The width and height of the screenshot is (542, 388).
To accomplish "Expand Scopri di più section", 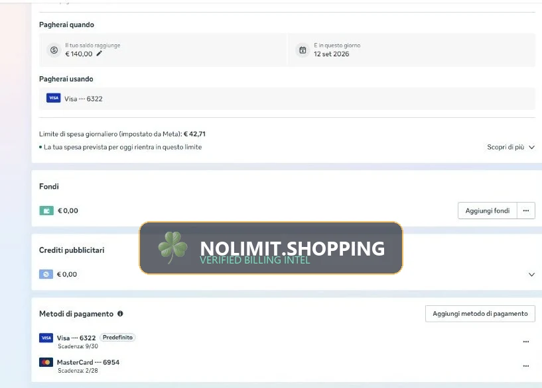I will coord(511,147).
